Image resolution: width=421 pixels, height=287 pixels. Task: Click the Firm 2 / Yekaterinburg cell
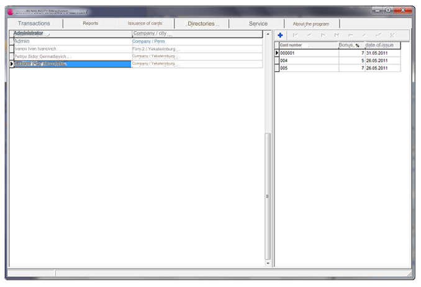click(x=197, y=49)
